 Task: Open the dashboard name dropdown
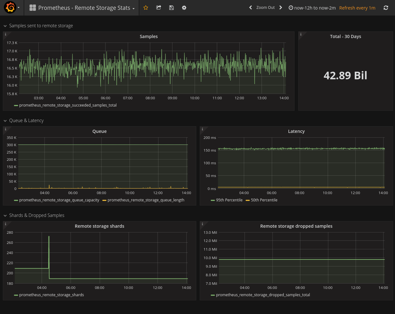[84, 8]
